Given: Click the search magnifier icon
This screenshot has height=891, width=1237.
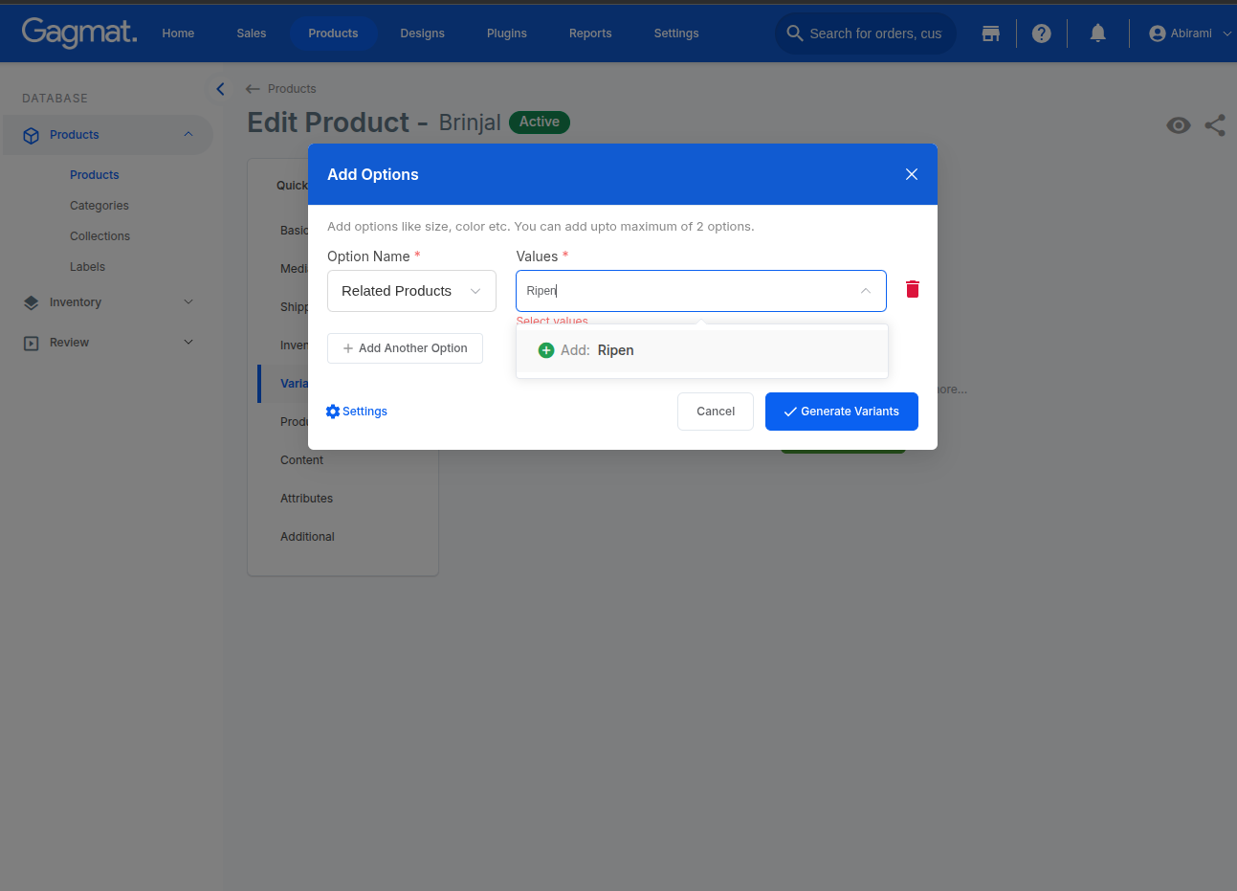Looking at the screenshot, I should [x=795, y=33].
